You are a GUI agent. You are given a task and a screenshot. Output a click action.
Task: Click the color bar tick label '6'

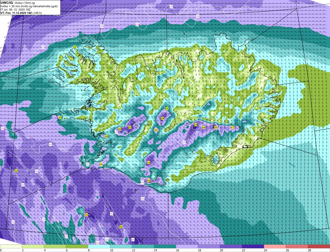coord(67,250)
